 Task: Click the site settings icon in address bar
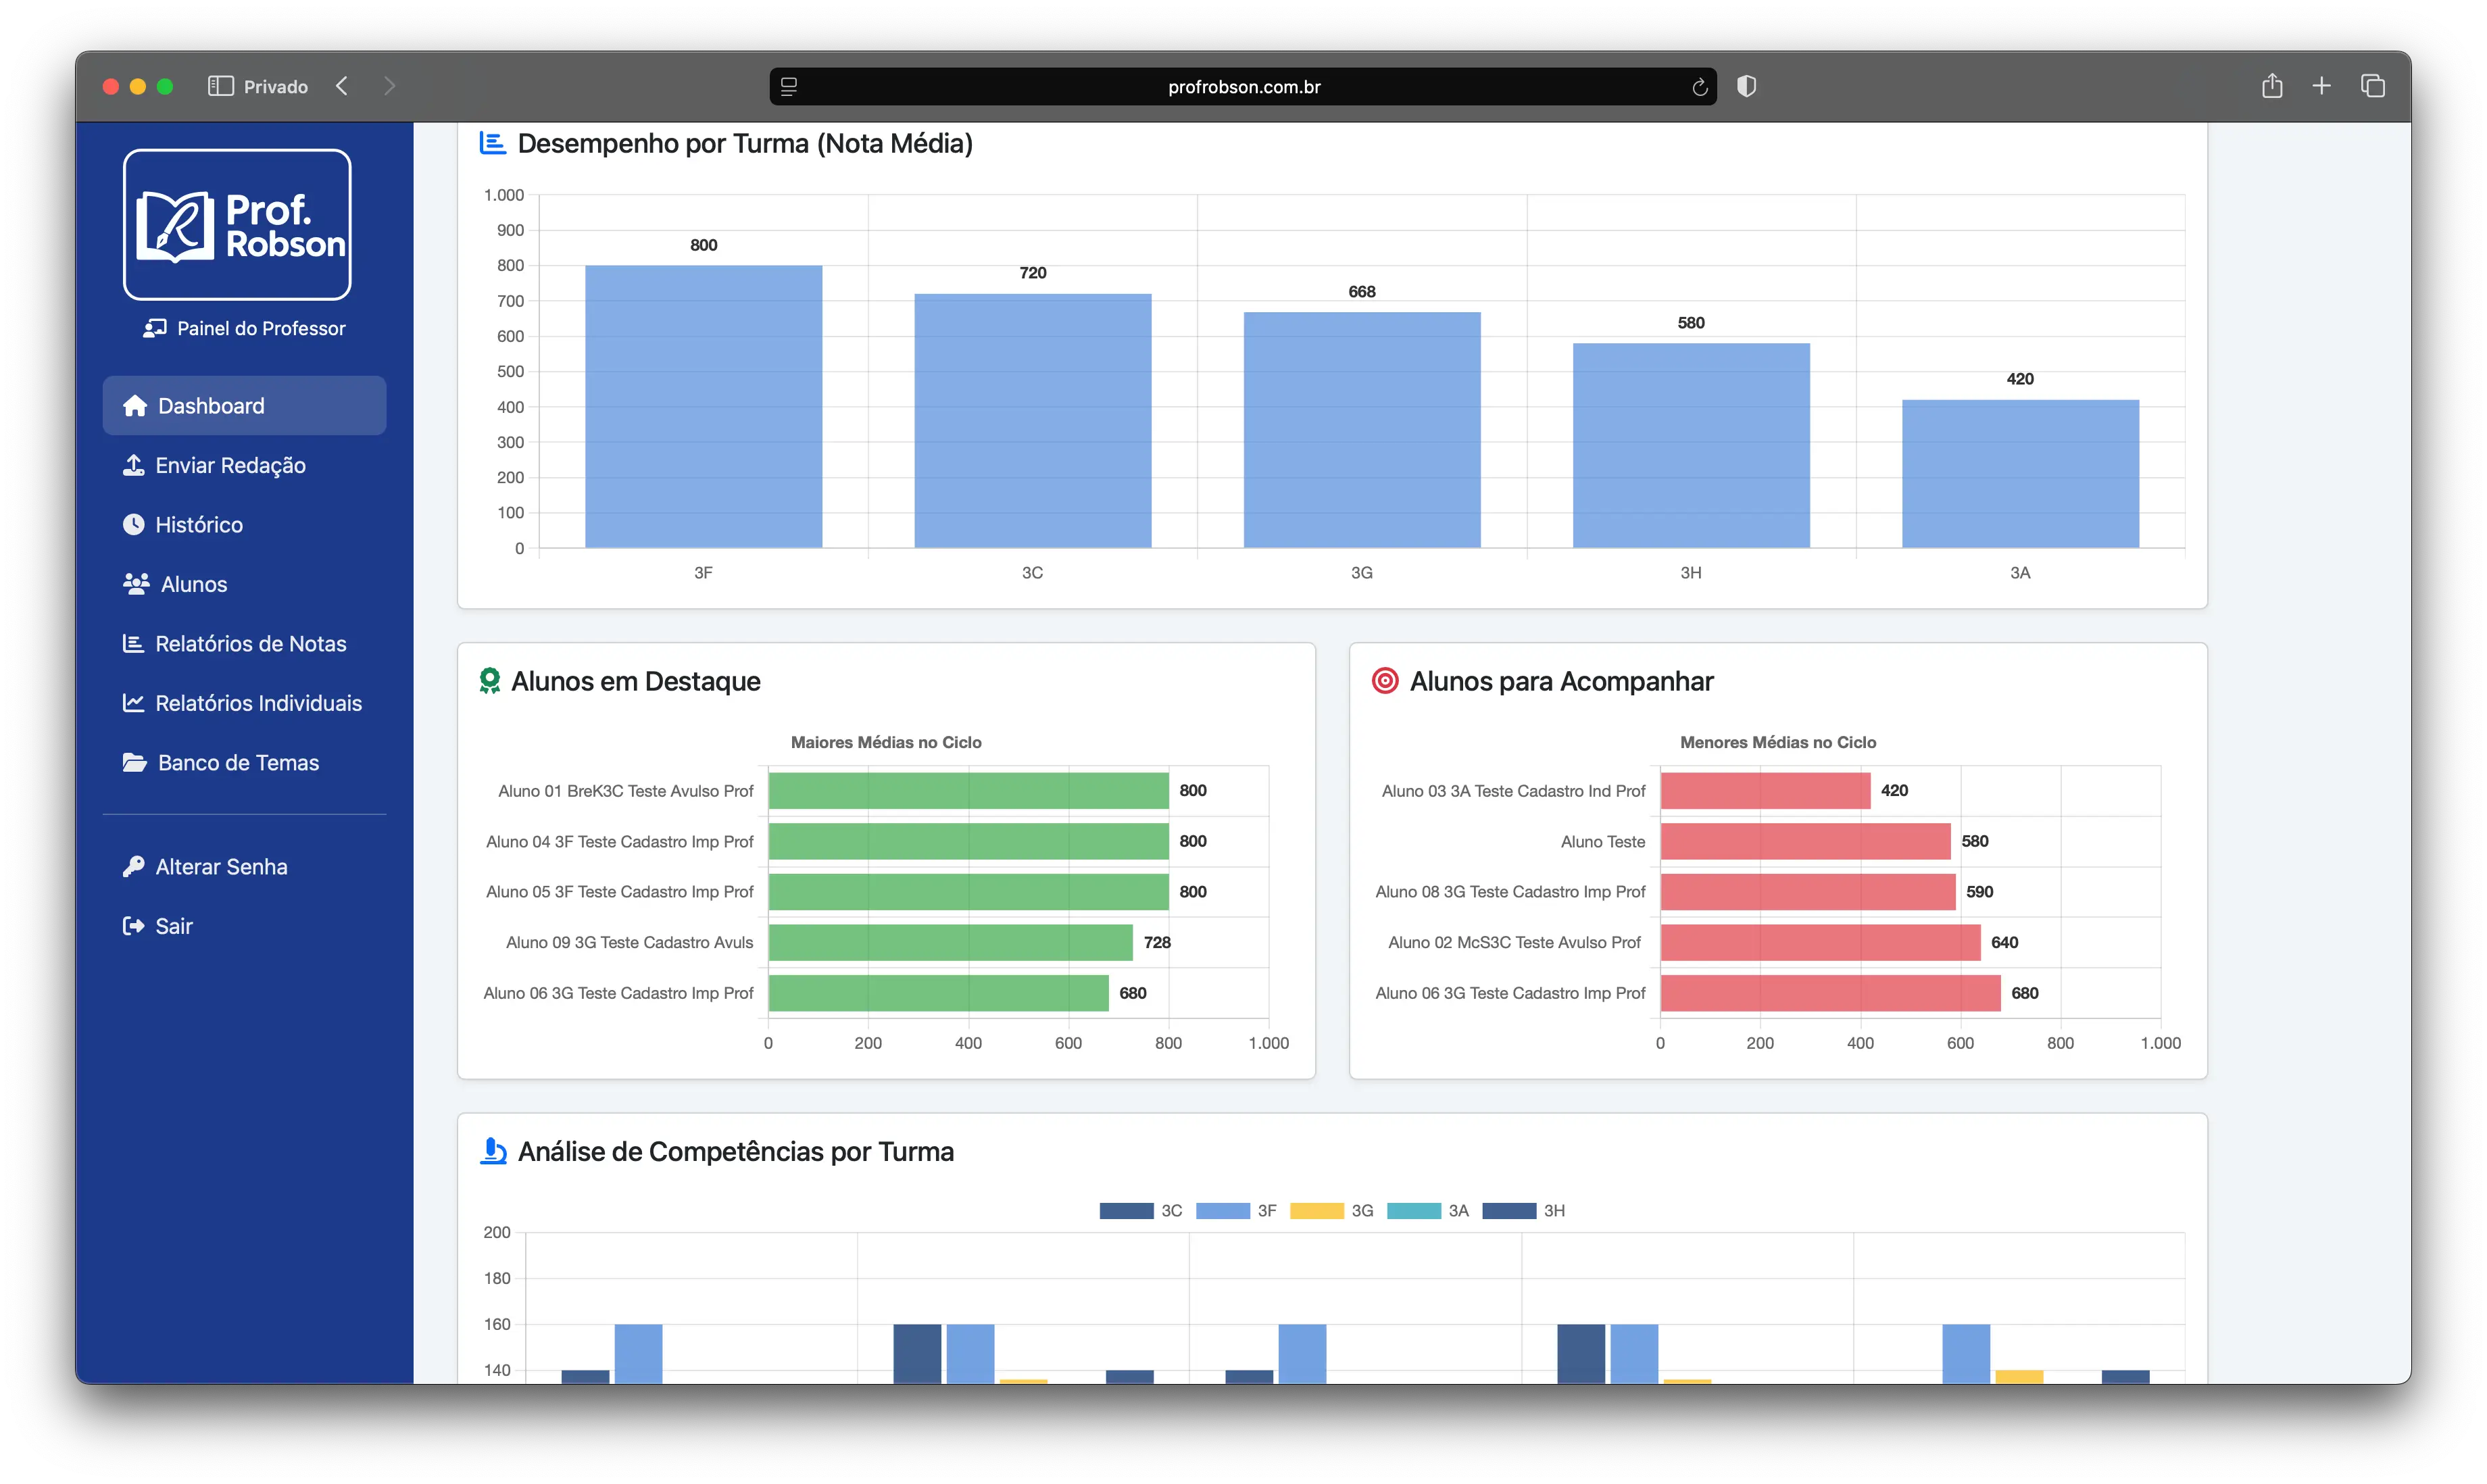point(789,87)
